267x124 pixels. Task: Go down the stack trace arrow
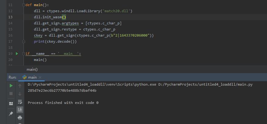[20, 94]
